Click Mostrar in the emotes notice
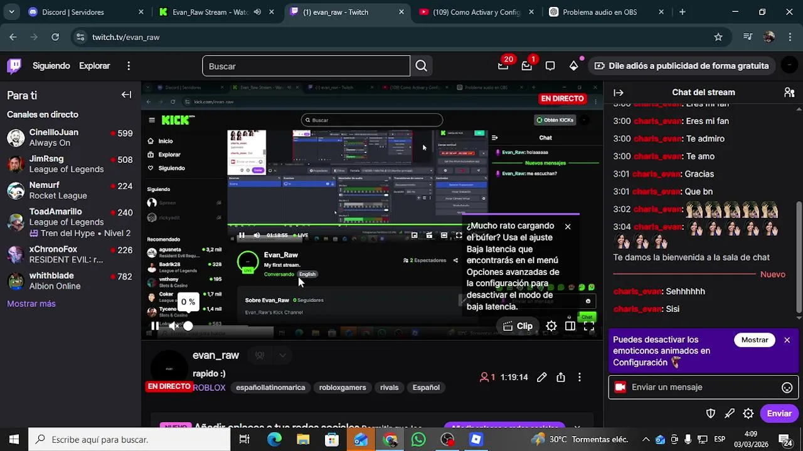The width and height of the screenshot is (803, 451). 755,340
